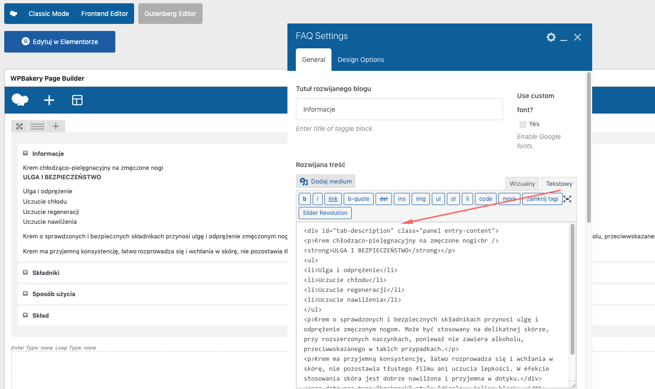The image size is (655, 389).
Task: Open the Gutenberg Editor
Action: click(170, 14)
